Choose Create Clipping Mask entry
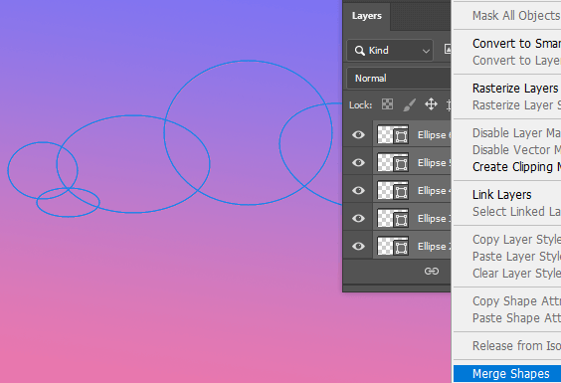561x383 pixels. [516, 167]
